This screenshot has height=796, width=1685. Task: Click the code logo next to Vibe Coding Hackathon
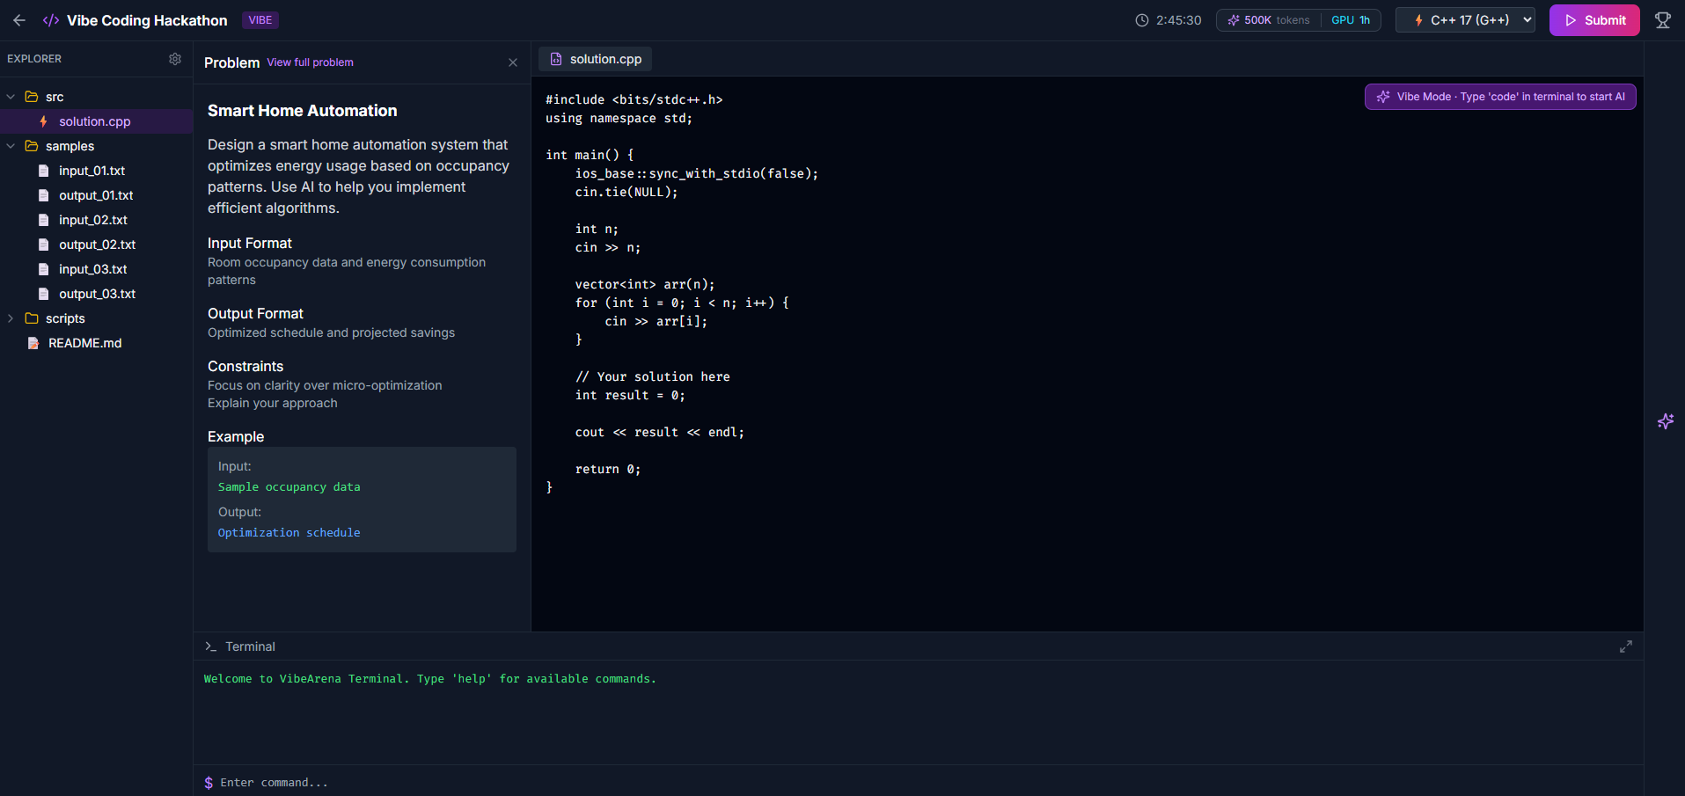pyautogui.click(x=51, y=19)
